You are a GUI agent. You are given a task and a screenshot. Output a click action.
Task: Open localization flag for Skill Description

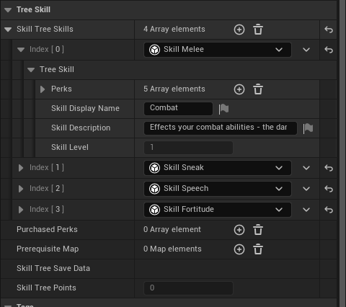[x=308, y=128]
